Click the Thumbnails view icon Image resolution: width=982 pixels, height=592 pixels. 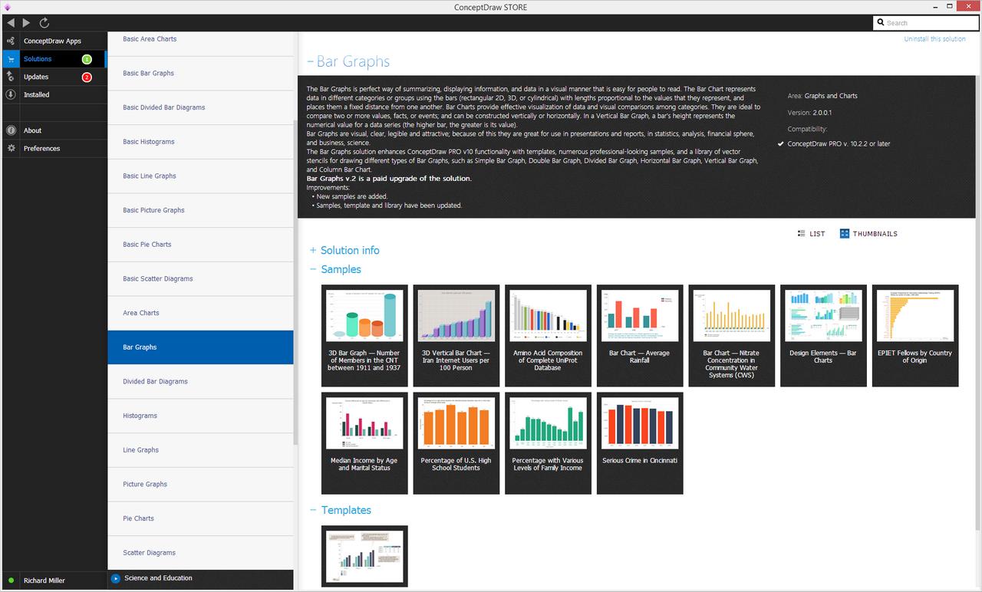pos(845,233)
